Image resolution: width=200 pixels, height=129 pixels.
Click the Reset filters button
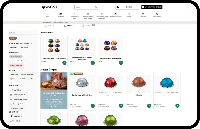[x=13, y=38]
